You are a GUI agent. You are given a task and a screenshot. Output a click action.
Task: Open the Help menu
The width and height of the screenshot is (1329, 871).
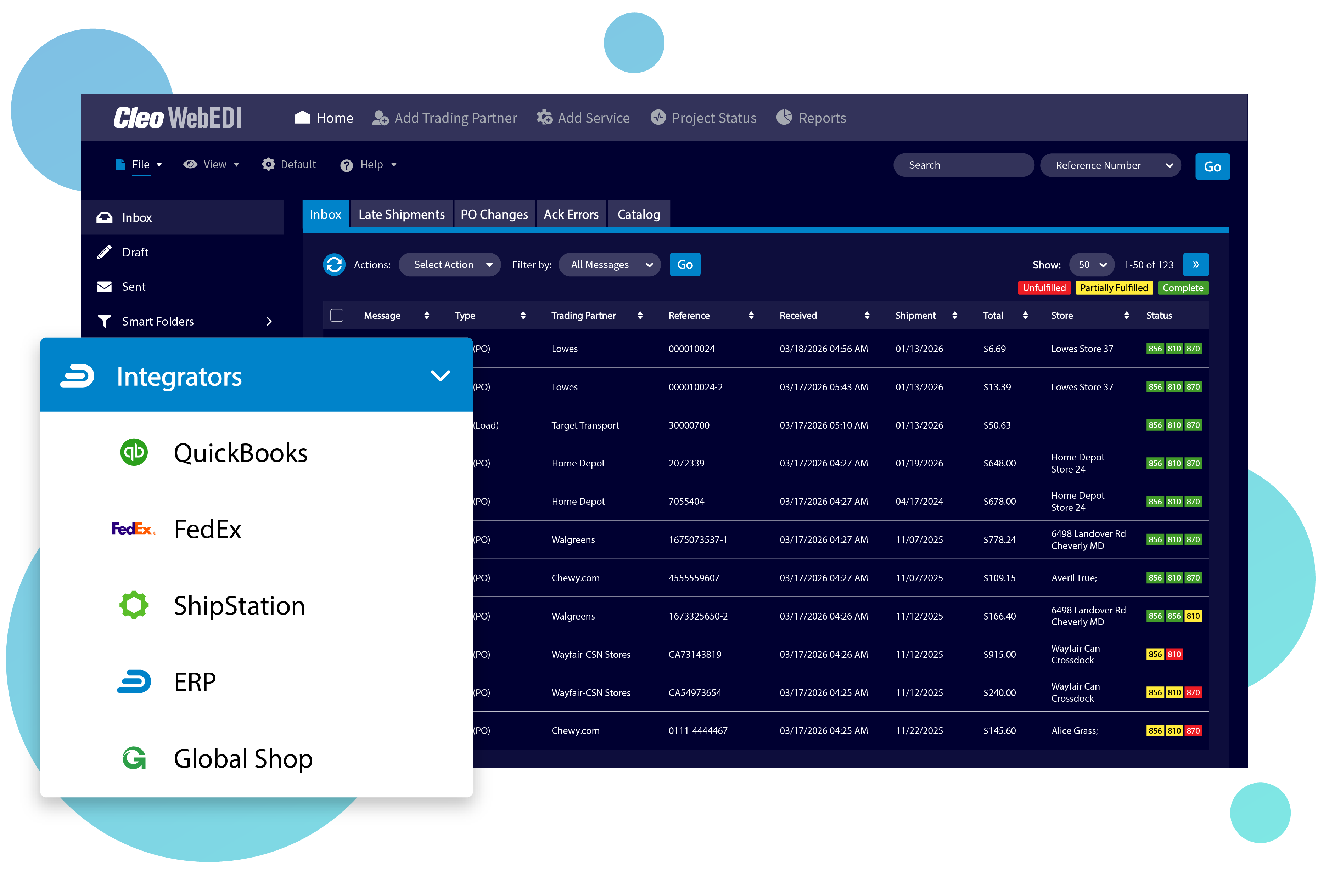(x=369, y=165)
